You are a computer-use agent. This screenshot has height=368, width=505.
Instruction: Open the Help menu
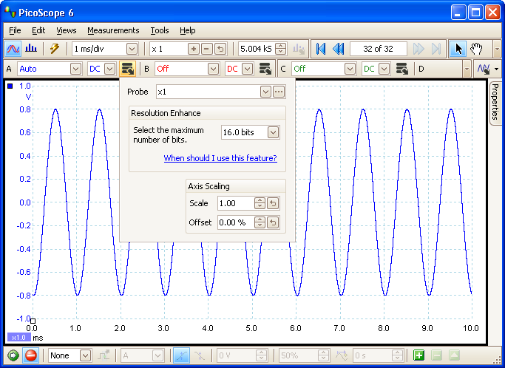coord(188,30)
